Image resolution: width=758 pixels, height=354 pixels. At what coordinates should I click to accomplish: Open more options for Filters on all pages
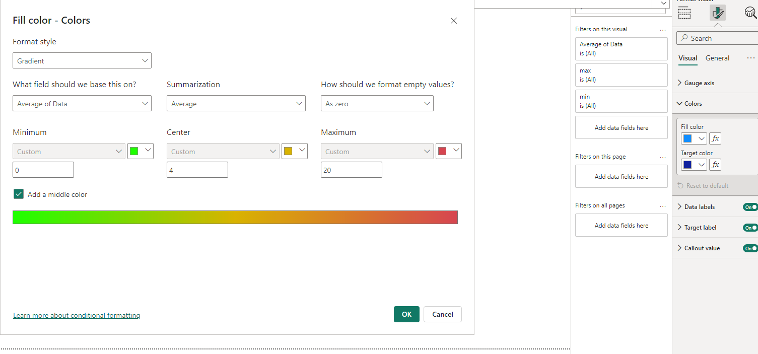coord(663,206)
